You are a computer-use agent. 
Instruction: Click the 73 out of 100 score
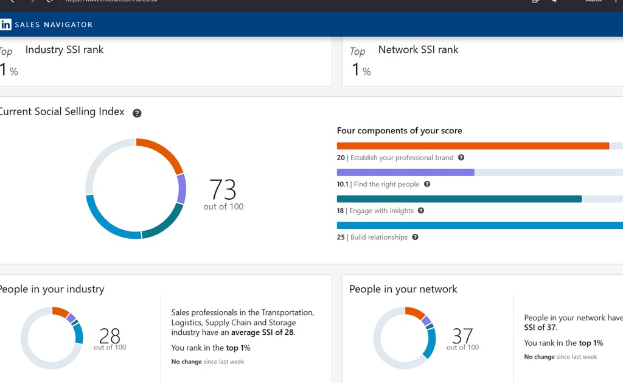(223, 194)
